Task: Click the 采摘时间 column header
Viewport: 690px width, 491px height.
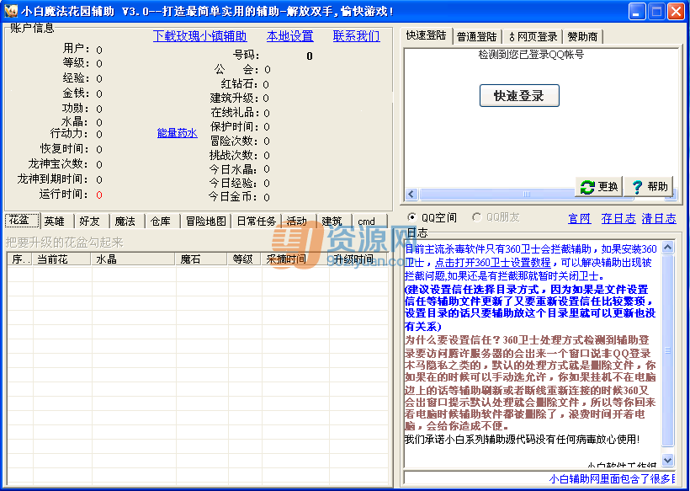Action: coord(295,259)
